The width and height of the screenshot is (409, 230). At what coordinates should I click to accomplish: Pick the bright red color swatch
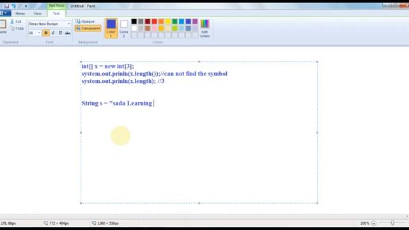[155, 21]
